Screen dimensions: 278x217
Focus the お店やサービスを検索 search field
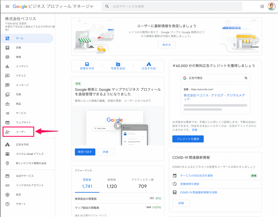pyautogui.click(x=172, y=7)
